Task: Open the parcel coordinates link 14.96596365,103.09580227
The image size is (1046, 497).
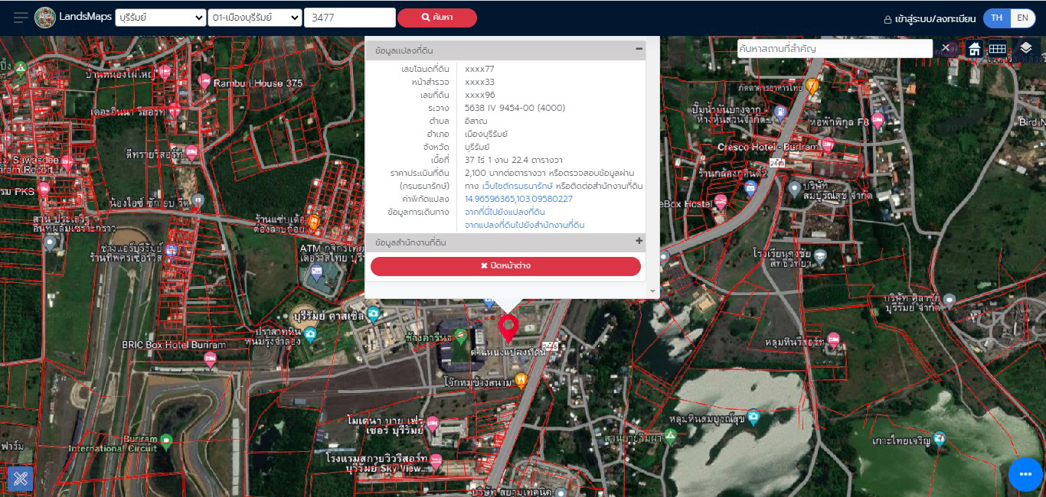Action: pyautogui.click(x=518, y=199)
